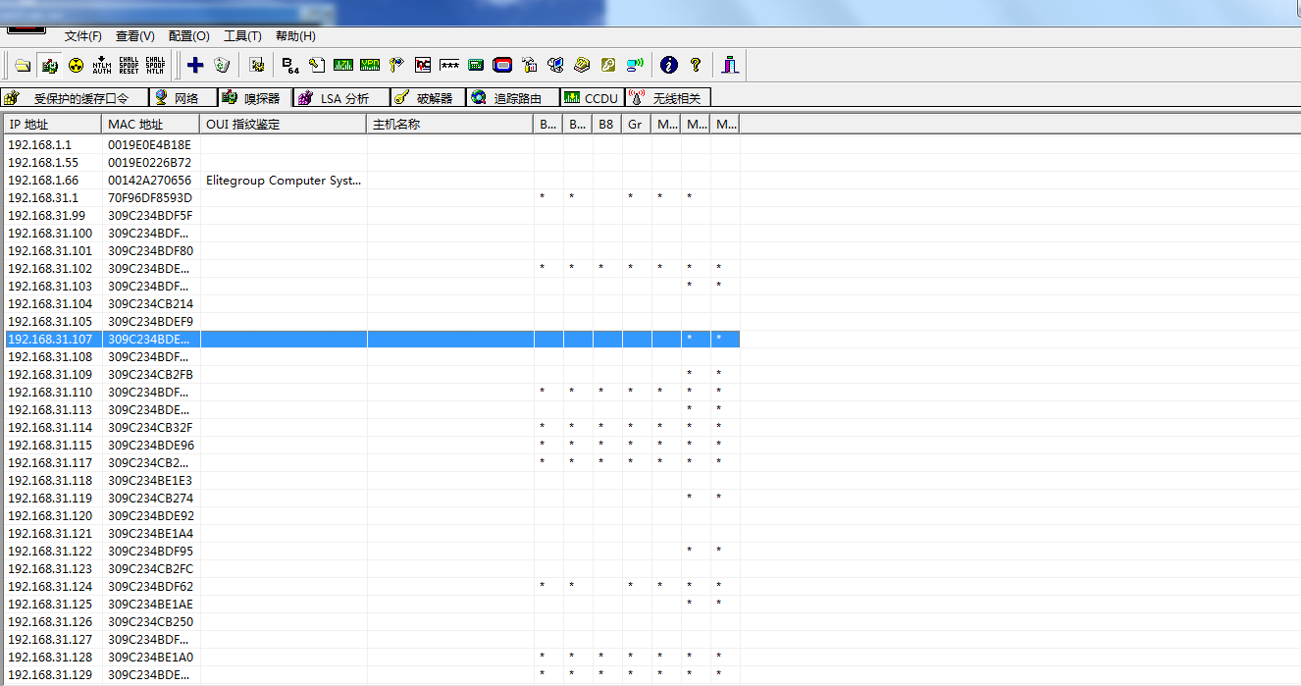This screenshot has height=686, width=1301.
Task: Click the yellow question mark help icon
Action: [x=696, y=65]
